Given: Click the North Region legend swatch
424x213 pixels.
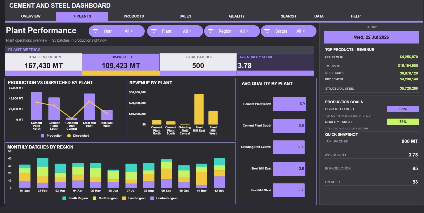Looking at the screenshot, I should click(94, 198).
